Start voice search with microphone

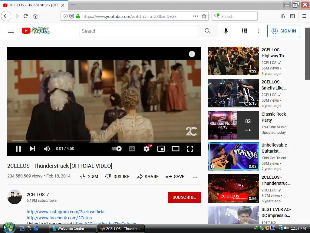click(226, 31)
